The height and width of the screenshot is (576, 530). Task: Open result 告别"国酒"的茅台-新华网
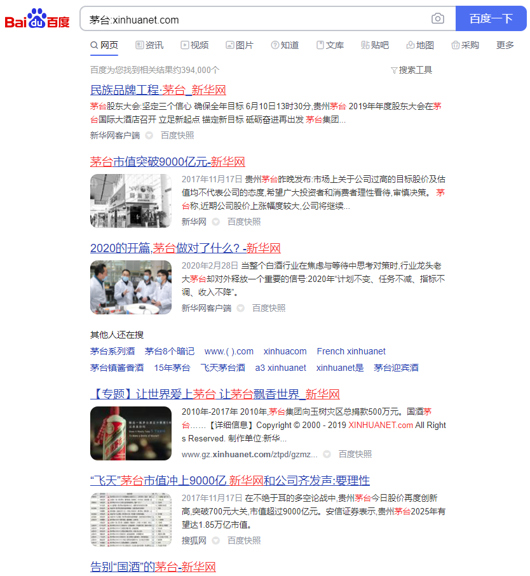click(153, 567)
